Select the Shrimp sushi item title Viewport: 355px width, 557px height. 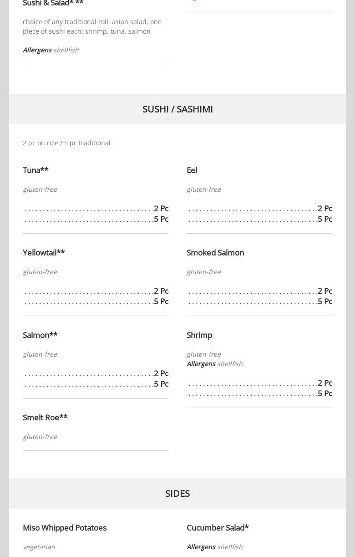click(x=199, y=335)
